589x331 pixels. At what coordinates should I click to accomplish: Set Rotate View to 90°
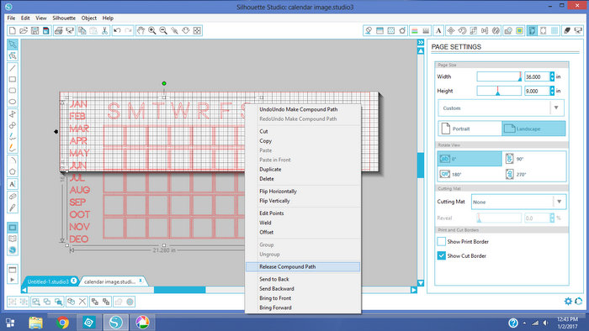[534, 159]
